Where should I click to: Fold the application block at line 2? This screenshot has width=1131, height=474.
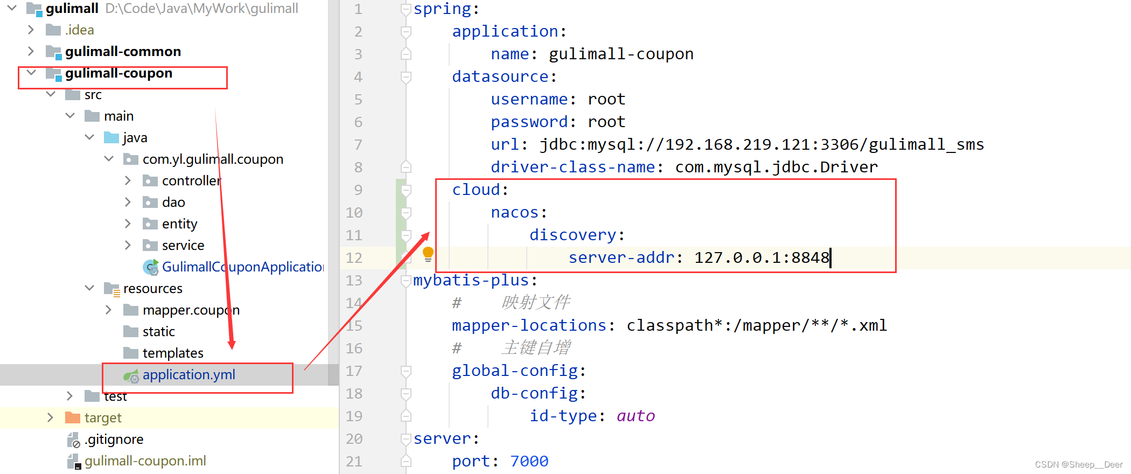(406, 32)
